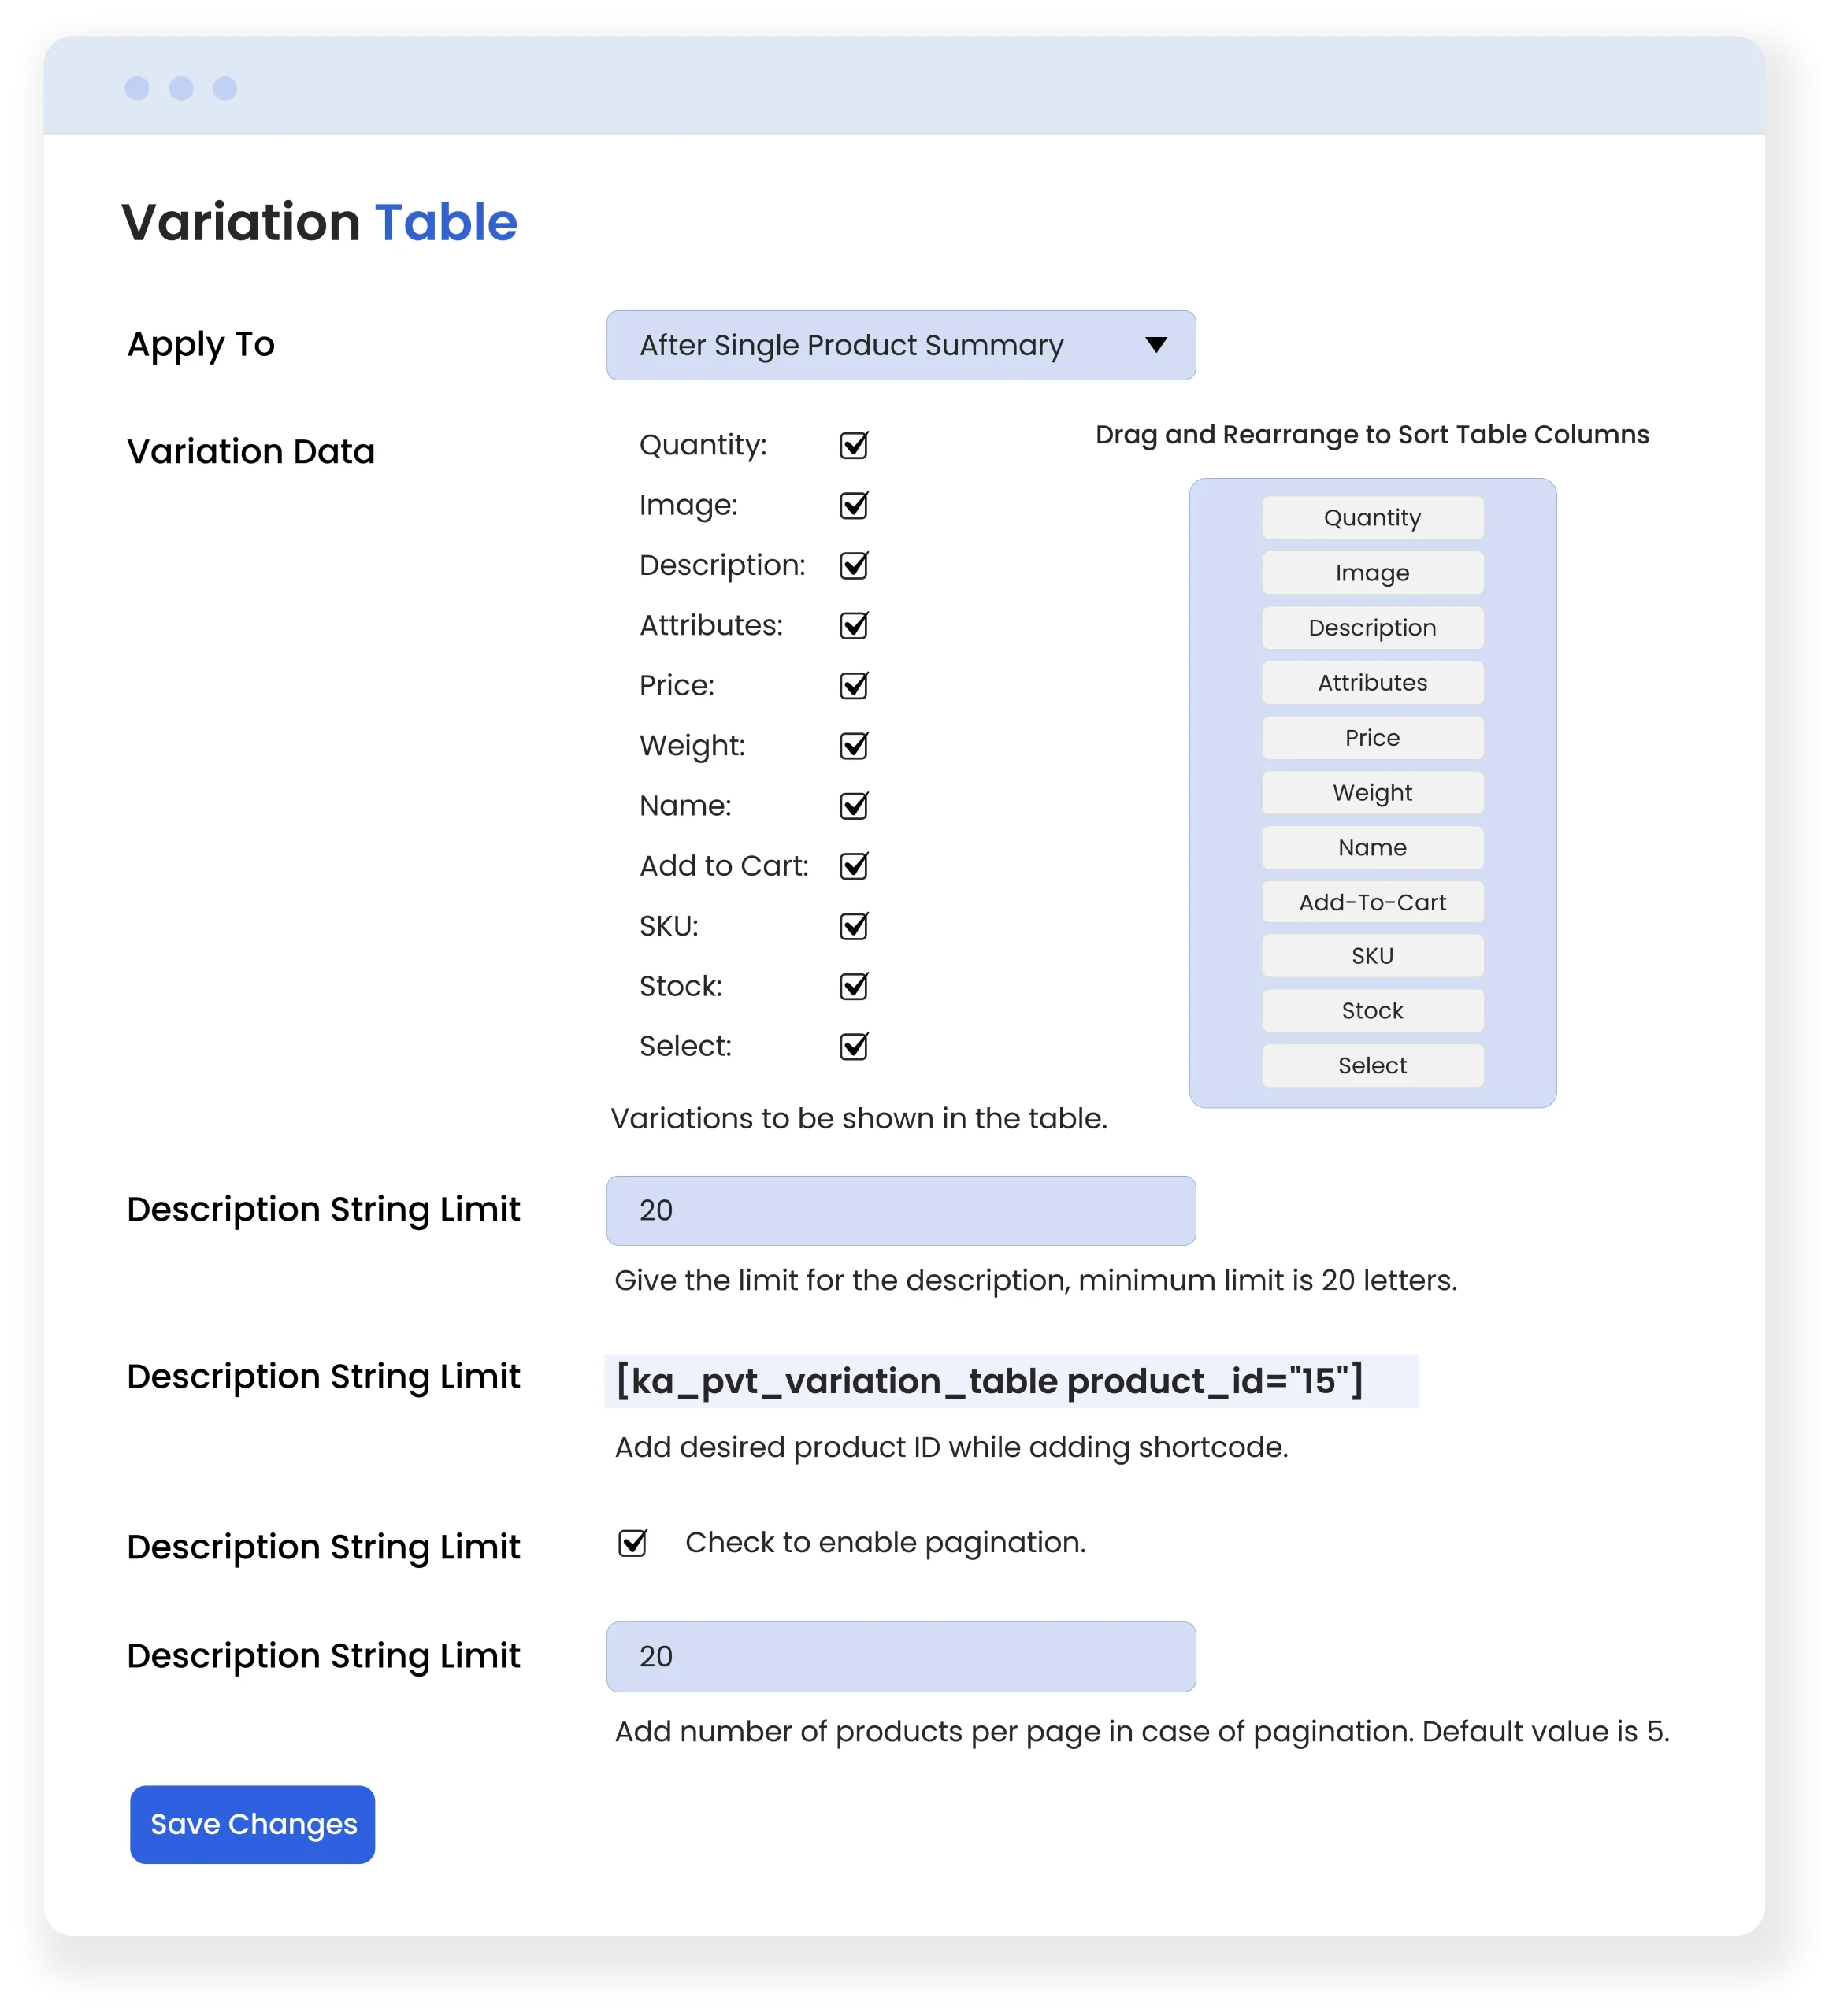This screenshot has height=2016, width=1836.
Task: Click the products per page input field
Action: pos(900,1656)
